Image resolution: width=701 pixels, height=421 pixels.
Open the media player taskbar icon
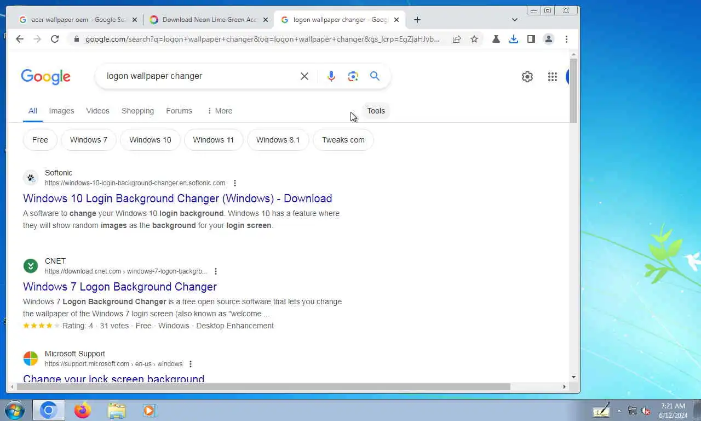pyautogui.click(x=150, y=410)
